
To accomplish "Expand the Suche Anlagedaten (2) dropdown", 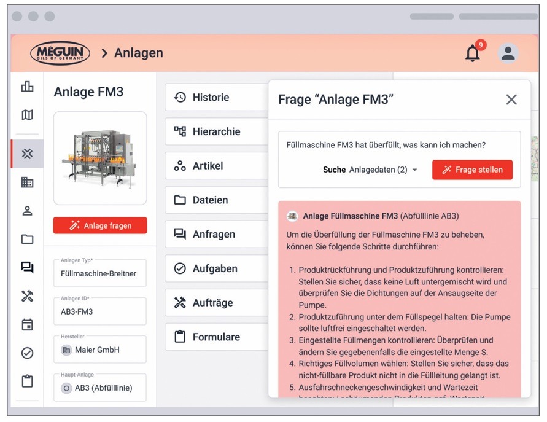I will (383, 170).
